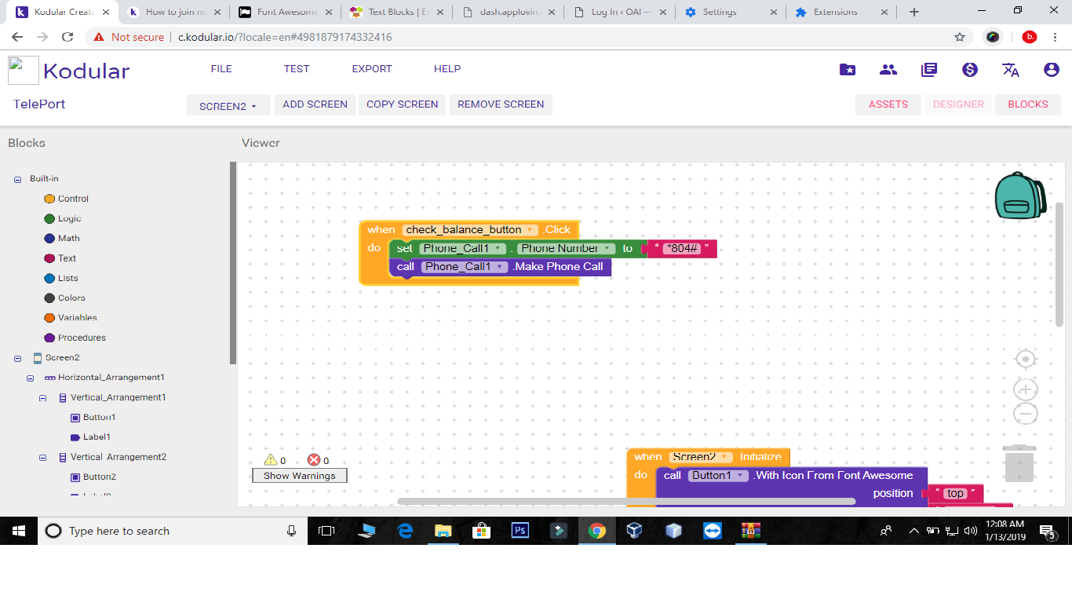
Task: Zoom in the blocks workspace
Action: point(1025,389)
